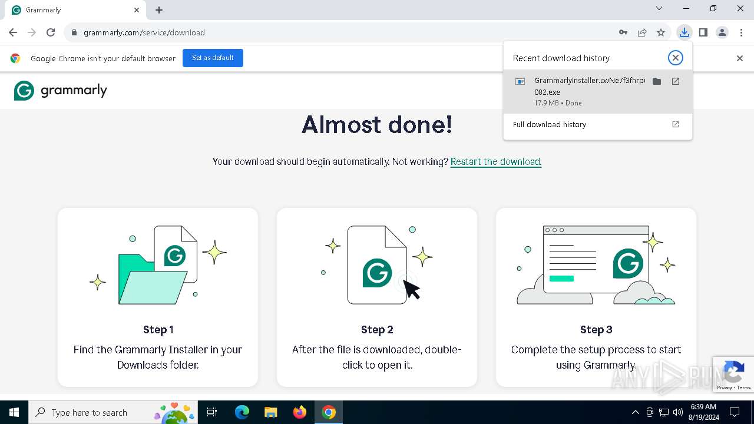Open GrammarlyInstaller file from downloads popup
The height and width of the screenshot is (424, 754).
676,81
